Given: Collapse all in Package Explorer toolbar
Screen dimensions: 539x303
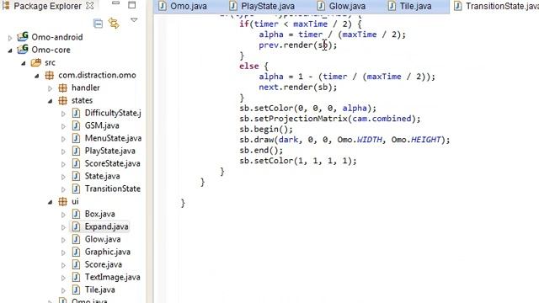Looking at the screenshot, I should (98, 24).
